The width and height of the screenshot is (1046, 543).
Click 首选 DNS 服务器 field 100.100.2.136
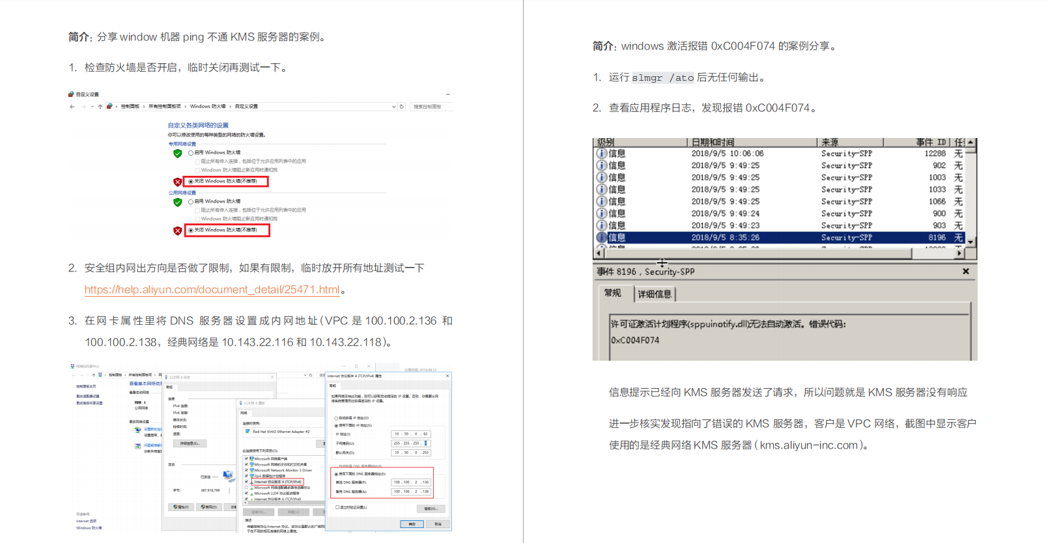tap(411, 482)
